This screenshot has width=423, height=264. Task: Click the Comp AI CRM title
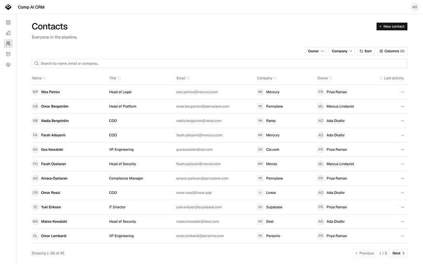[x=31, y=7]
